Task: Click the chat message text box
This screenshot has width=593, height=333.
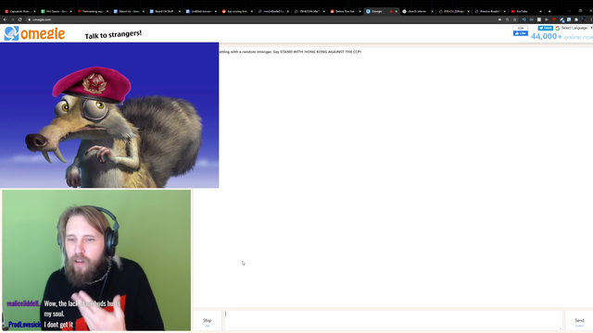Action: (393, 321)
